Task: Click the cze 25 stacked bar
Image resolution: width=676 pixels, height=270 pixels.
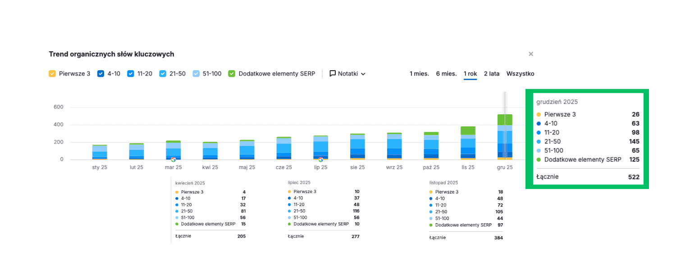Action: tap(284, 148)
